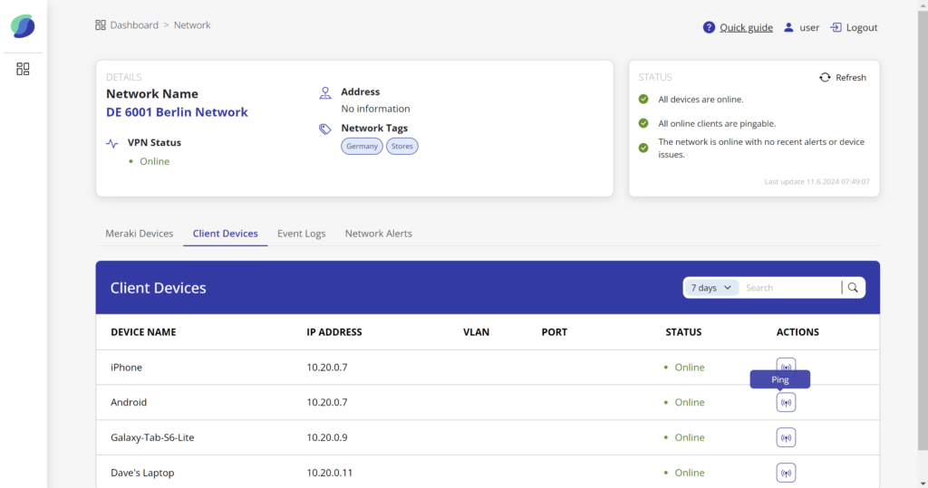Image resolution: width=928 pixels, height=488 pixels.
Task: Click the VLAN column header
Action: click(x=477, y=332)
